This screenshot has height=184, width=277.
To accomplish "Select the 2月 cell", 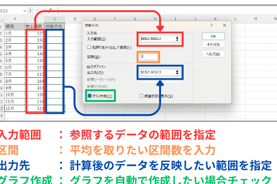I will tap(14, 40).
